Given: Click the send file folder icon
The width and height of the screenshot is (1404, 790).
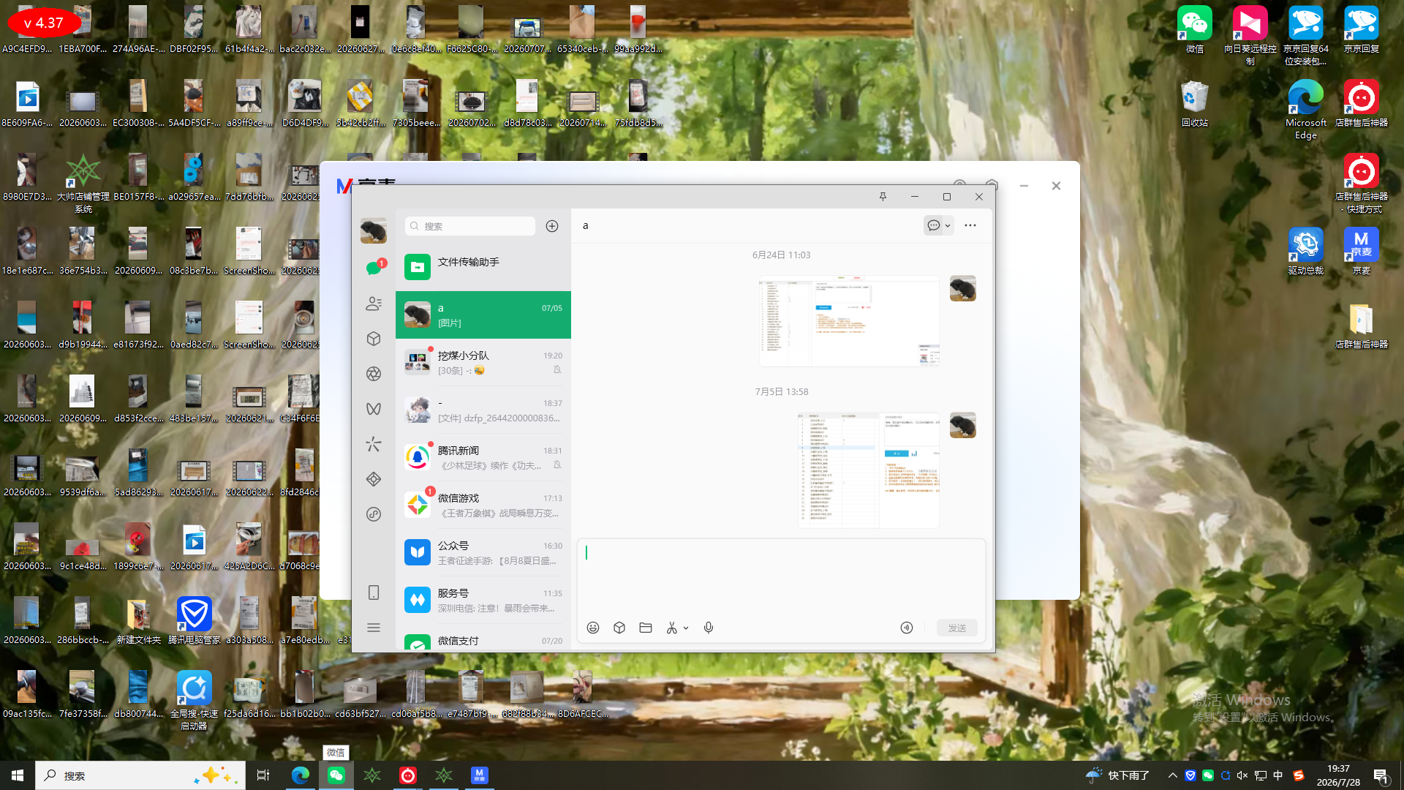Looking at the screenshot, I should click(646, 628).
